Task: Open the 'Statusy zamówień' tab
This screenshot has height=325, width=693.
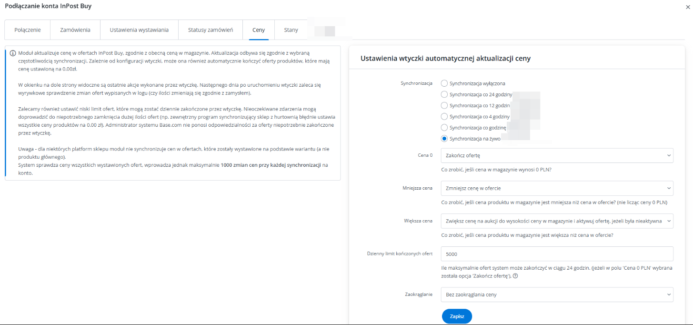Action: tap(211, 30)
